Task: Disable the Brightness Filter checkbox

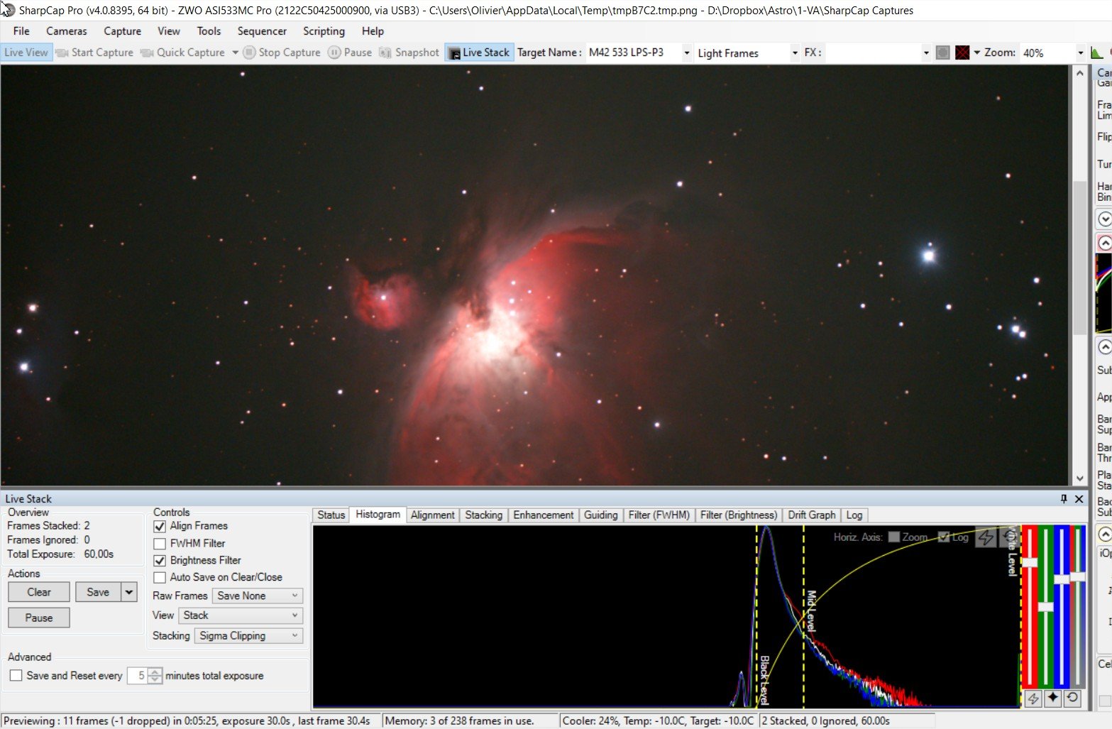Action: 160,561
